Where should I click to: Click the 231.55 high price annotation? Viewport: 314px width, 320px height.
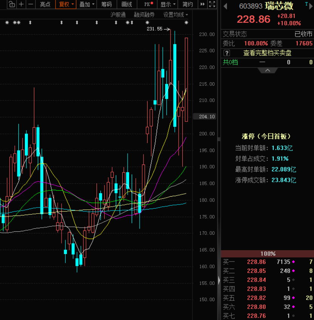[x=155, y=29]
